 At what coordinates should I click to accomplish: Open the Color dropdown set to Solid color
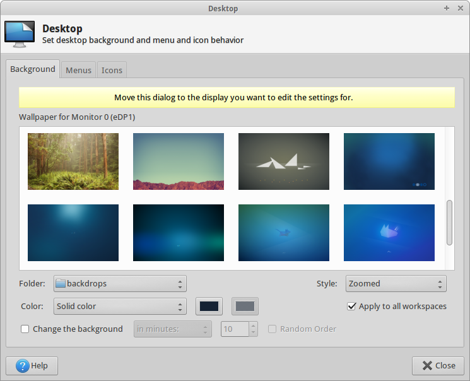[x=120, y=307]
